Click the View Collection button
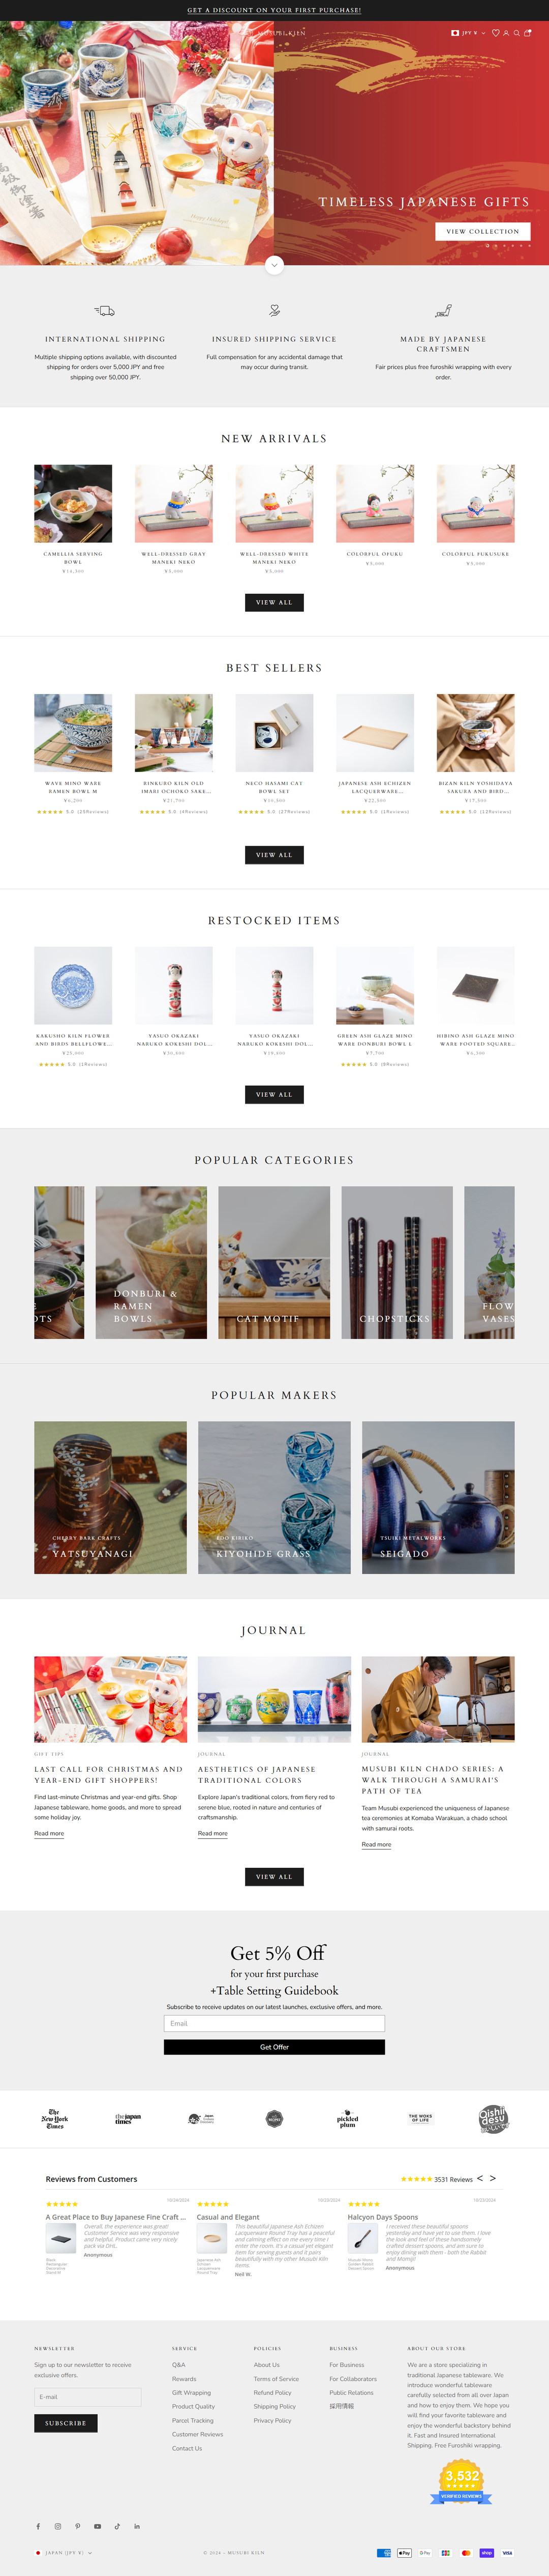The width and height of the screenshot is (549, 2576). click(482, 231)
